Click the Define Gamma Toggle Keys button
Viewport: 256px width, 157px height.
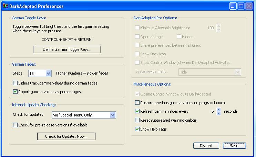pos(67,49)
